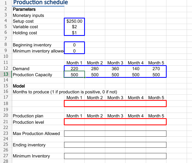Click Month 3 cell in Months to produce row 18
This screenshot has width=192, height=163.
115,103
